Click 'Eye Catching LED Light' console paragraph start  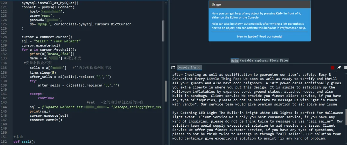point(194,113)
